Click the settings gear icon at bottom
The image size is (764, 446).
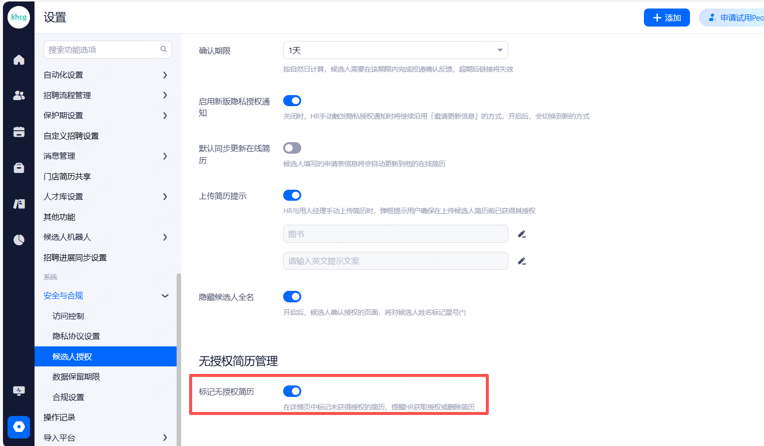point(19,427)
